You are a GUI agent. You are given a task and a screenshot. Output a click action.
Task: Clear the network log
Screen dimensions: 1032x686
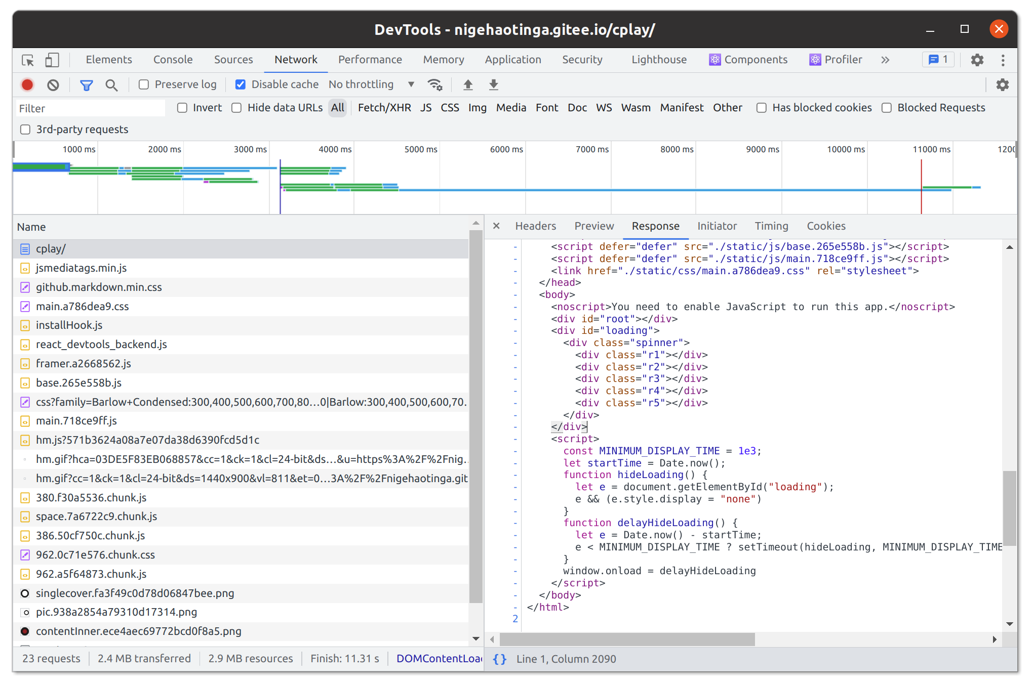[x=53, y=85]
